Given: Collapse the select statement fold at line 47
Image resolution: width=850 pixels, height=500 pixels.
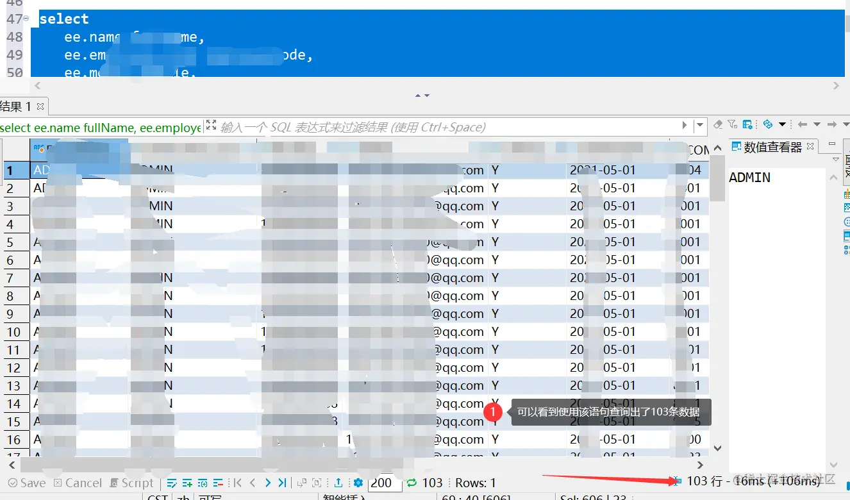Looking at the screenshot, I should pos(27,20).
